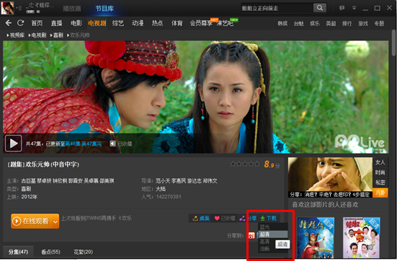Switch to the 节目库 tab
The width and height of the screenshot is (397, 261).
point(104,9)
